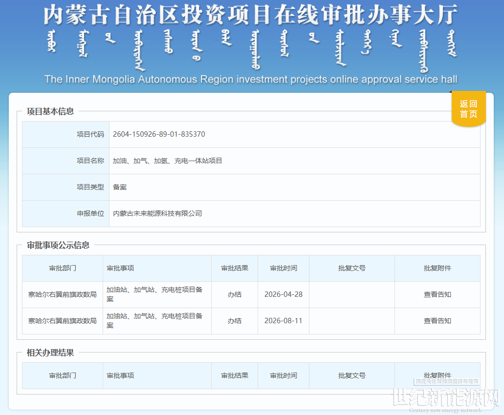
Task: Click 察哈尔右翼前旗政数局 in the 2026-04-28 row
Action: coord(63,294)
